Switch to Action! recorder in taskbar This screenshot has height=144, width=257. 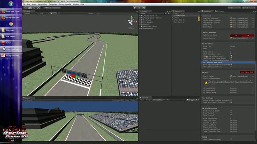(11, 43)
